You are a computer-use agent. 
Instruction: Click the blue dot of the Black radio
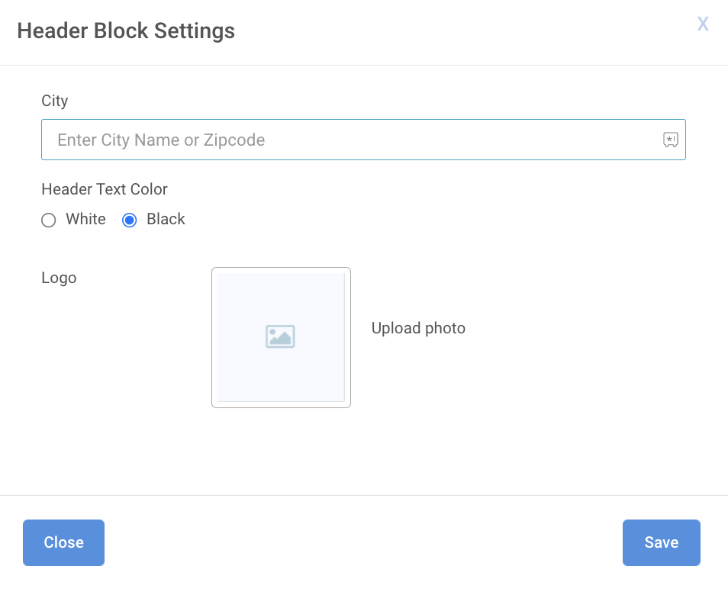pyautogui.click(x=130, y=220)
